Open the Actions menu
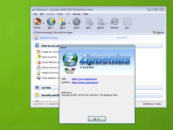 point(50,14)
